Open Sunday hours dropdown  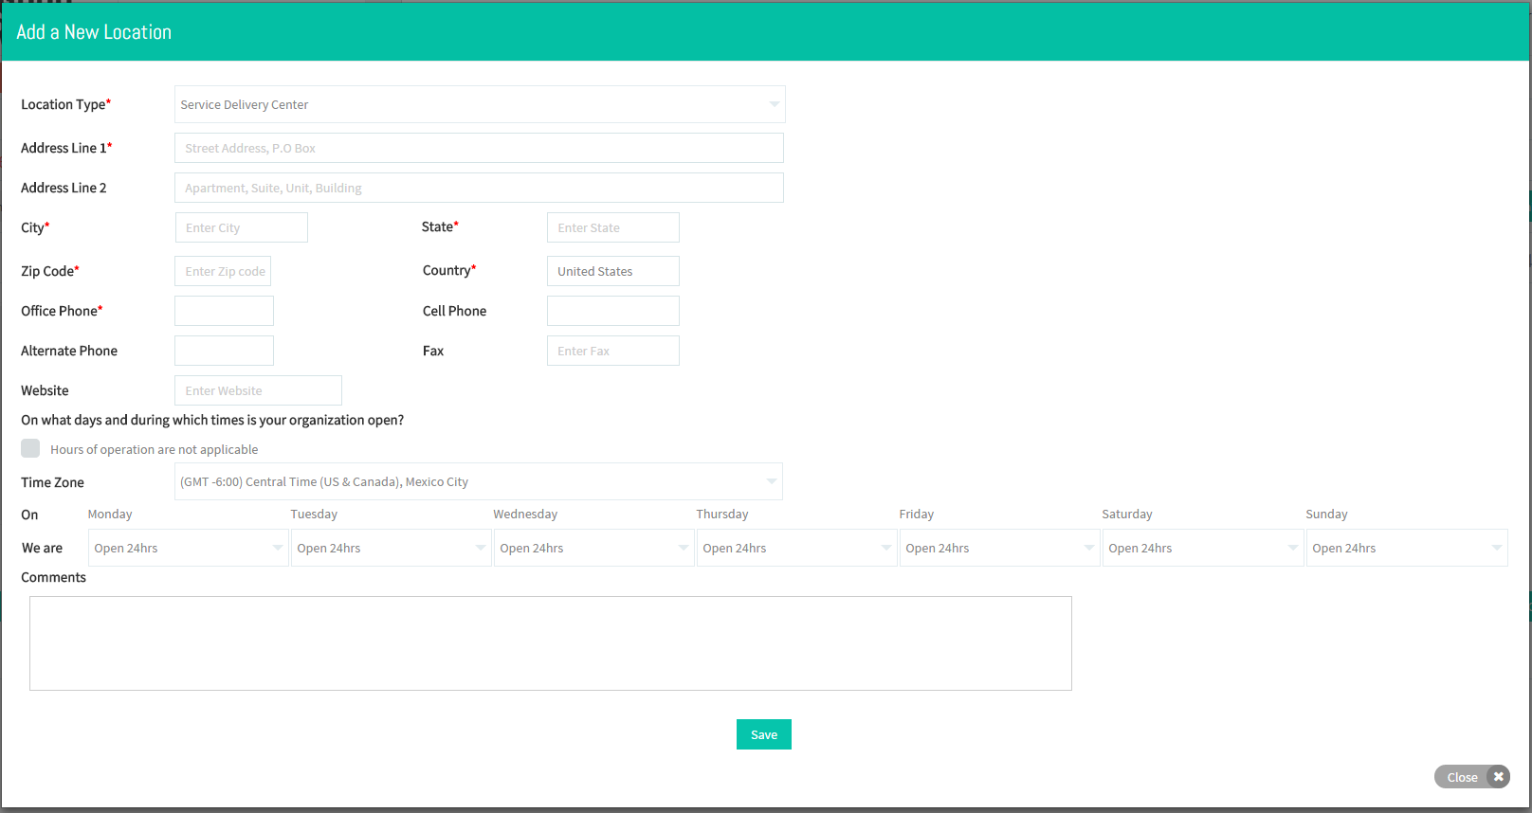click(1407, 548)
